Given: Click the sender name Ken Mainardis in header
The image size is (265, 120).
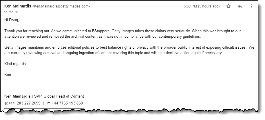Looking at the screenshot, I should click(17, 6).
